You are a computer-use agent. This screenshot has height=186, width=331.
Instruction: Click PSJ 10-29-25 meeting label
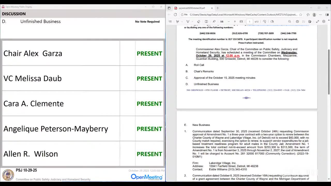pos(26,170)
